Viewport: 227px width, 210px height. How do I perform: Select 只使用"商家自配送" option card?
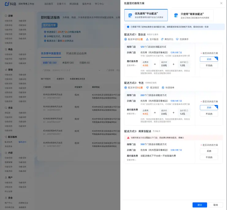coord(192,15)
